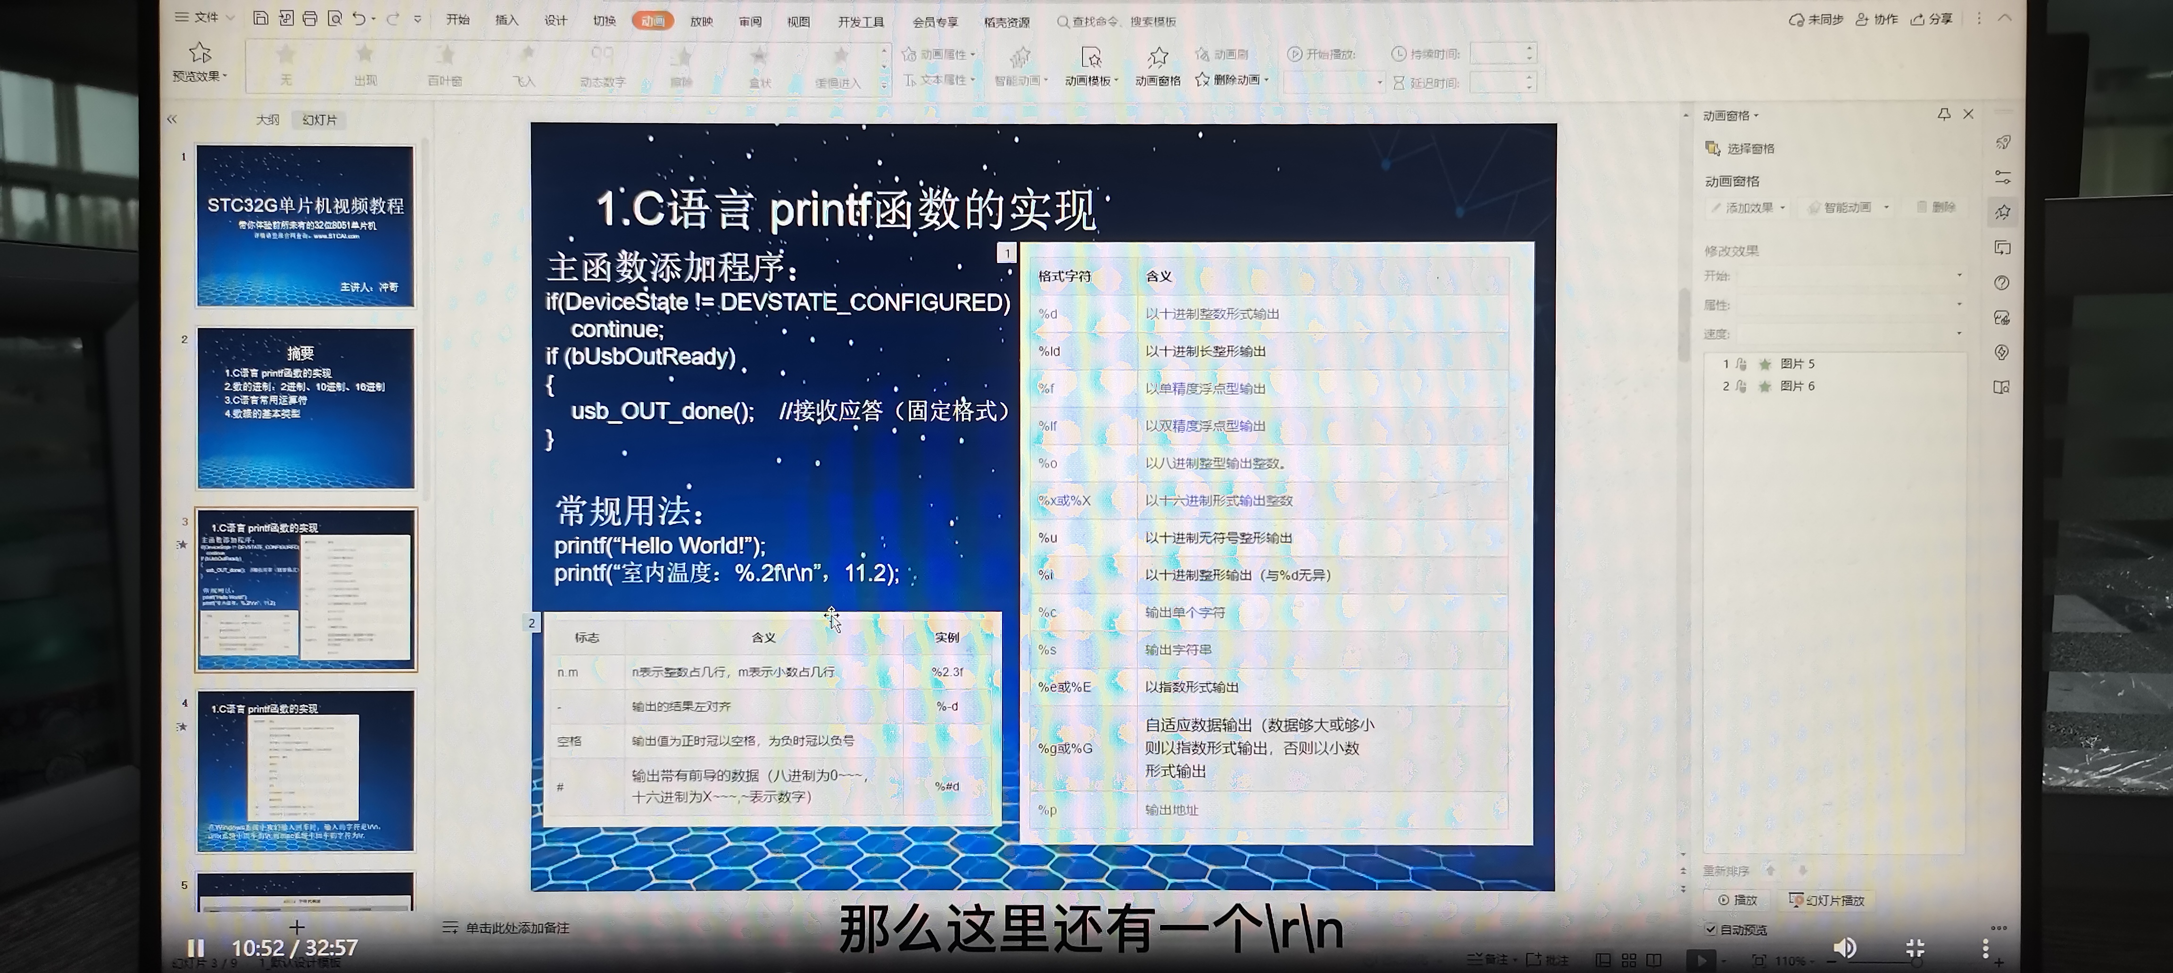
Task: Click the help question mark sidebar icon
Action: point(2002,283)
